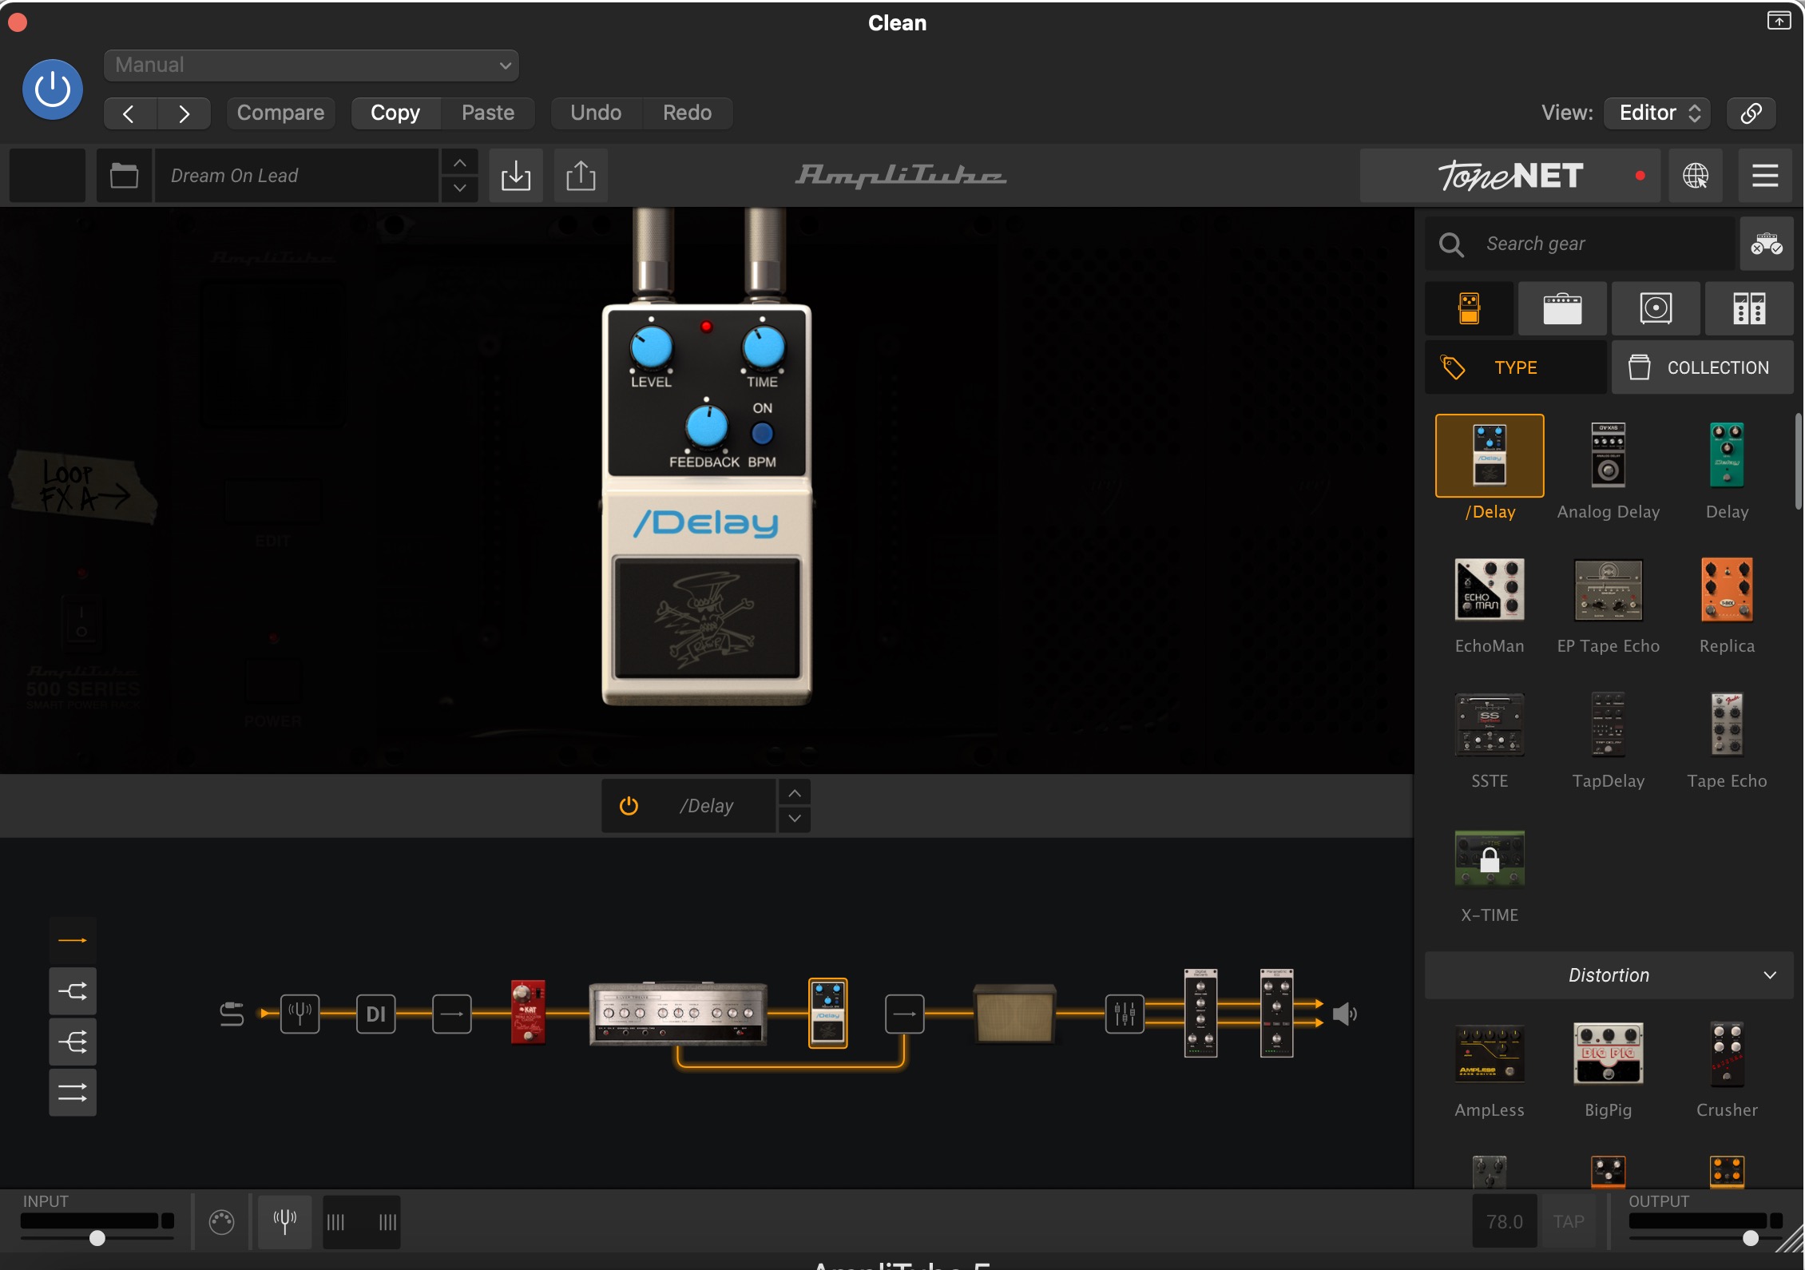
Task: Select the red KAT pedal in chain
Action: 528,1012
